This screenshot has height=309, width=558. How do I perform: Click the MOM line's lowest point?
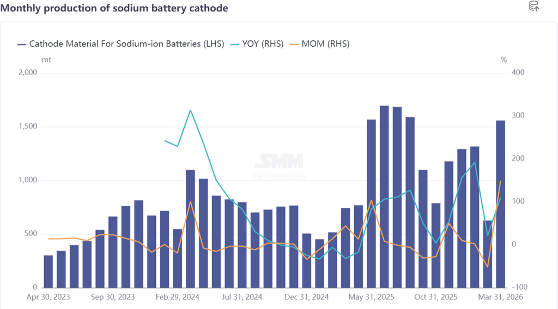[x=487, y=267]
